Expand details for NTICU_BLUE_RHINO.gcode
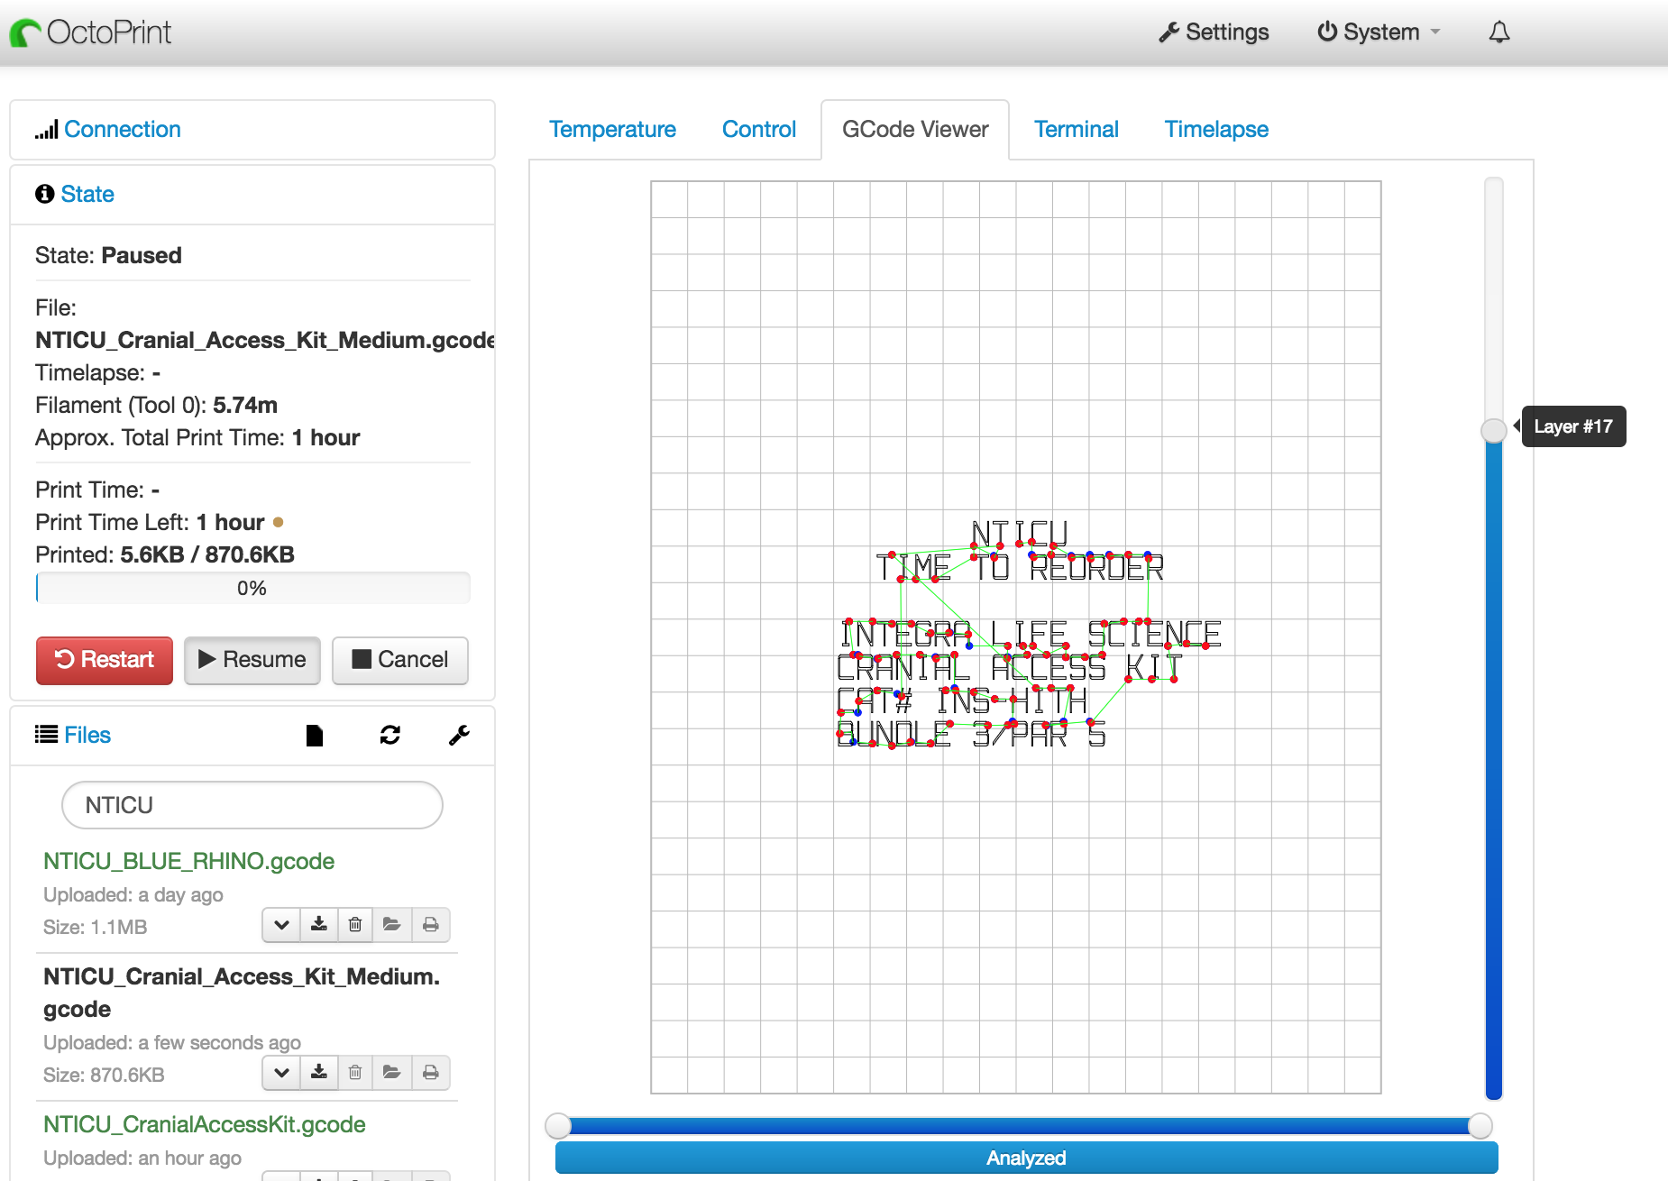The height and width of the screenshot is (1181, 1668). pyautogui.click(x=281, y=925)
